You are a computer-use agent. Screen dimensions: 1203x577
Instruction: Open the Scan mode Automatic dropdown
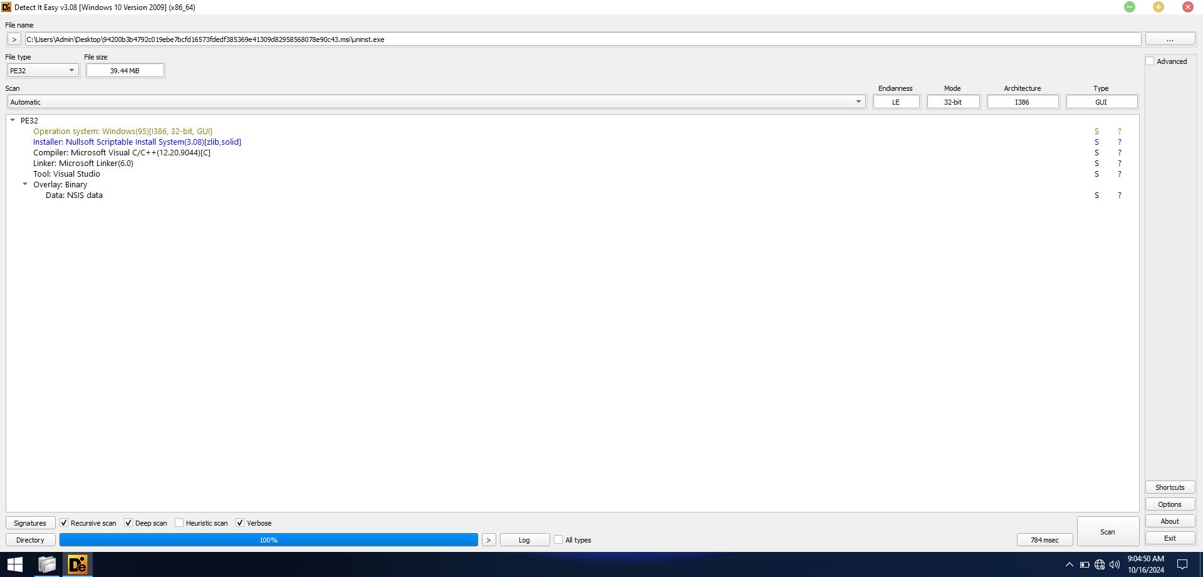pyautogui.click(x=436, y=102)
